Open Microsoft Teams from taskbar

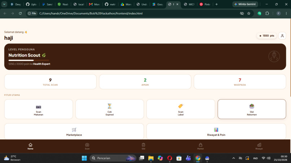[x=188, y=158]
